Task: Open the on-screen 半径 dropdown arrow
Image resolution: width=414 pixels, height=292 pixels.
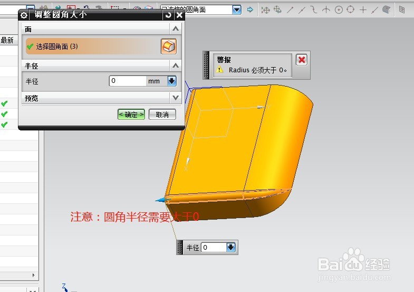Action: tap(231, 247)
